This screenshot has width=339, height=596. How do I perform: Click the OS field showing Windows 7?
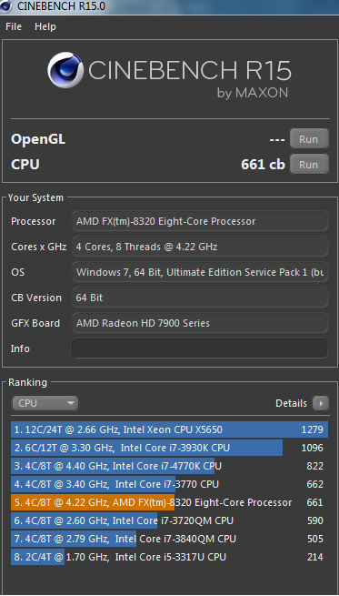(x=200, y=272)
